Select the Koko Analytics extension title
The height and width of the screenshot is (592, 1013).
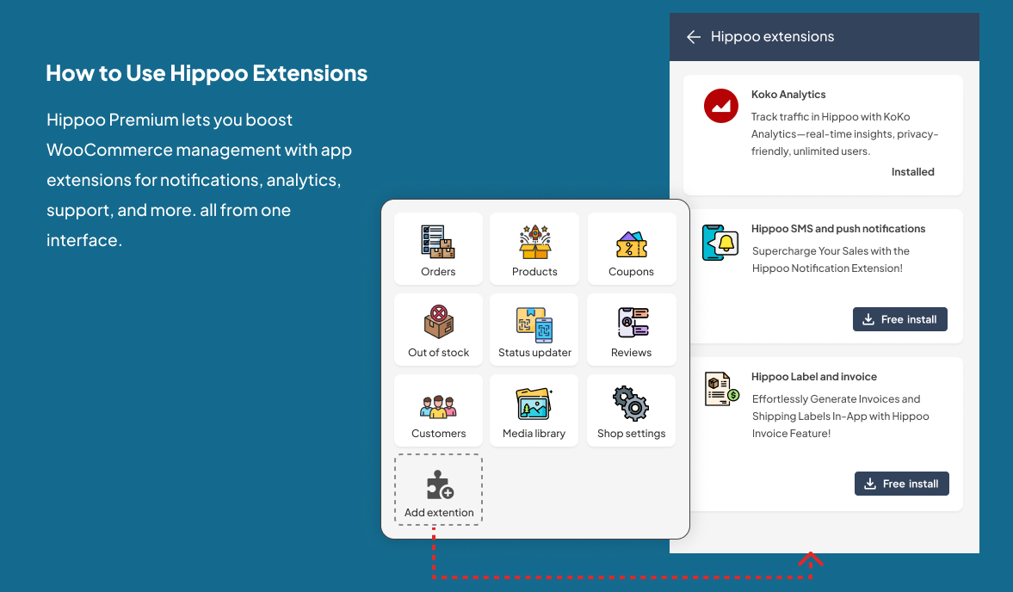788,95
